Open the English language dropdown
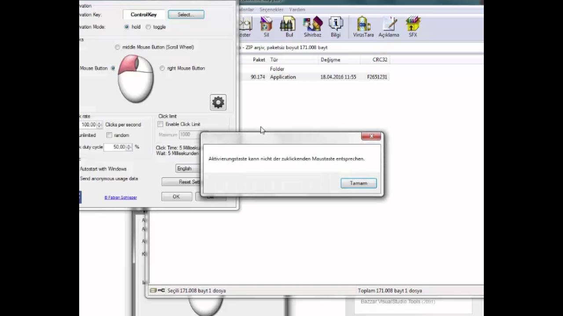The image size is (563, 316). [x=188, y=169]
